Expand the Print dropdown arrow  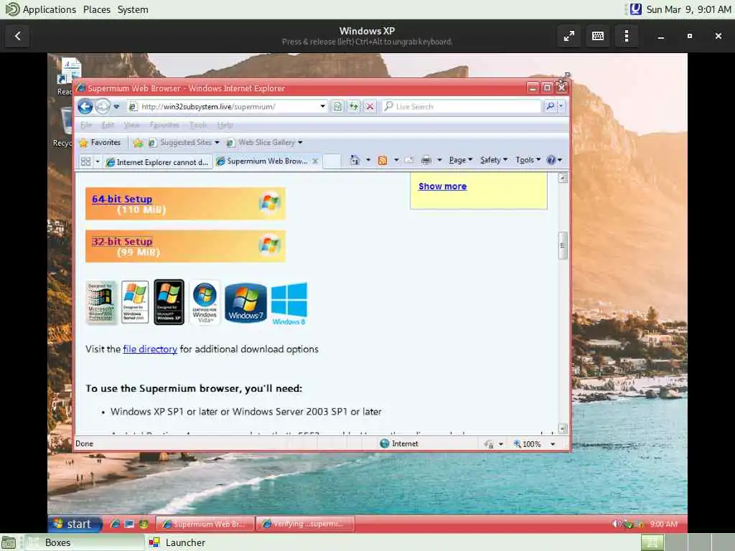[x=439, y=160]
